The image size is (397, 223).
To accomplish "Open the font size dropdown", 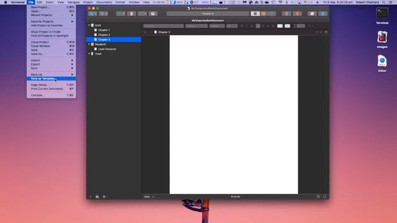I will point(231,26).
